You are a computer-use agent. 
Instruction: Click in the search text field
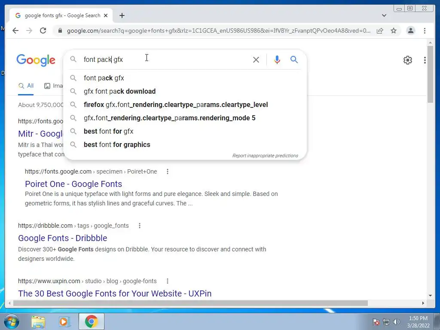165,59
